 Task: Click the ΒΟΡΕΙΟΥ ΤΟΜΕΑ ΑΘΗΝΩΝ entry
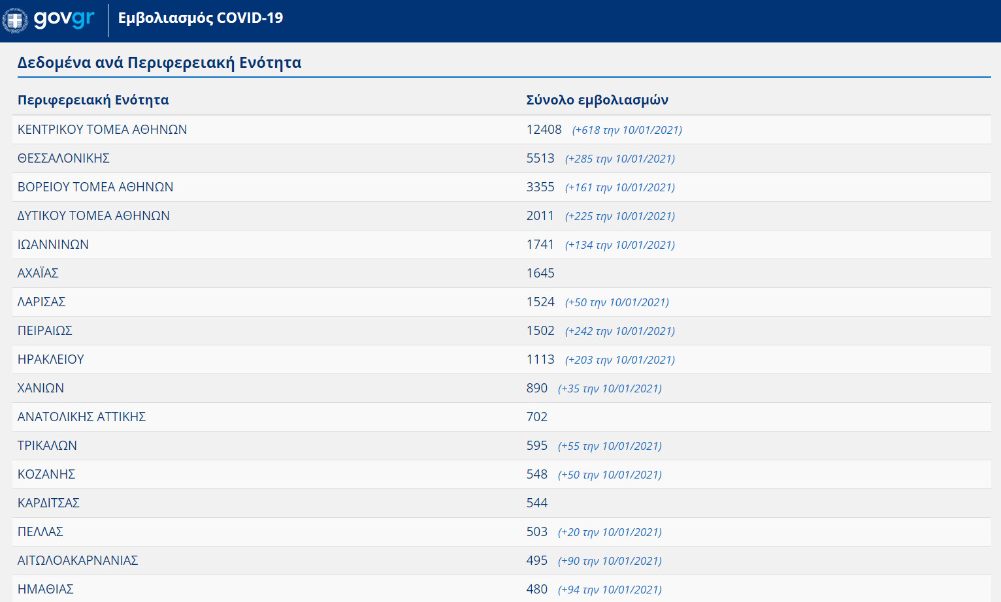click(x=95, y=187)
